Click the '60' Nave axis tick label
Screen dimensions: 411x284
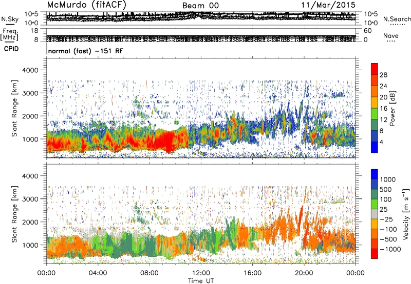[367, 31]
